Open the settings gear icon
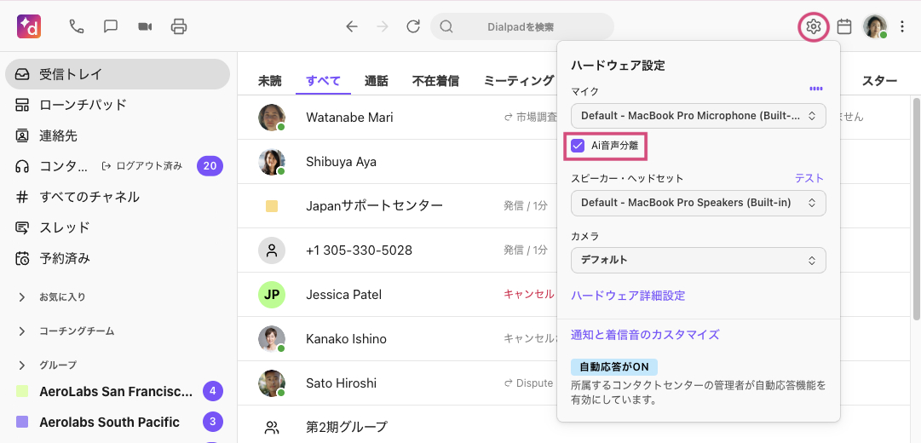Viewport: 921px width, 443px height. click(814, 26)
